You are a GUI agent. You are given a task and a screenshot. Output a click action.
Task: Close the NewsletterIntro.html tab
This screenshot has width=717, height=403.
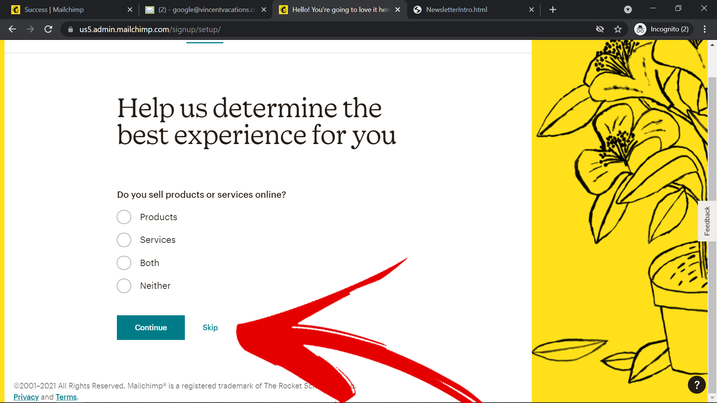(x=532, y=10)
